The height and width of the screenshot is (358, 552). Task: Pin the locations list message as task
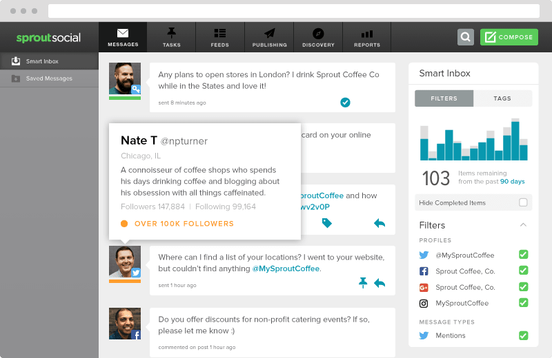tap(363, 283)
